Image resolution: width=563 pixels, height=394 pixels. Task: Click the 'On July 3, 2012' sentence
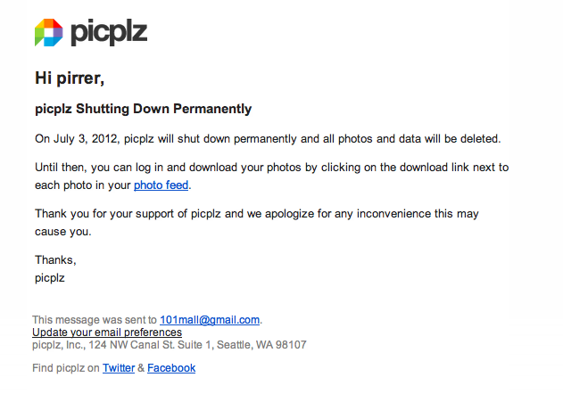pos(268,139)
